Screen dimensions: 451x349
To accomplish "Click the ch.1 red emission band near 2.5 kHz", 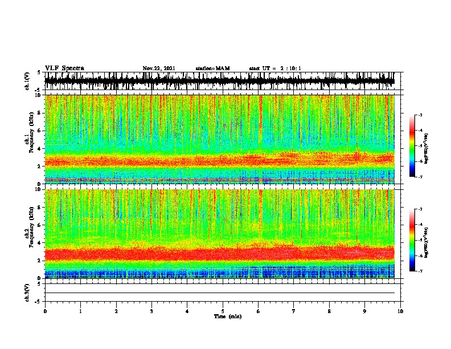I will 219,160.
